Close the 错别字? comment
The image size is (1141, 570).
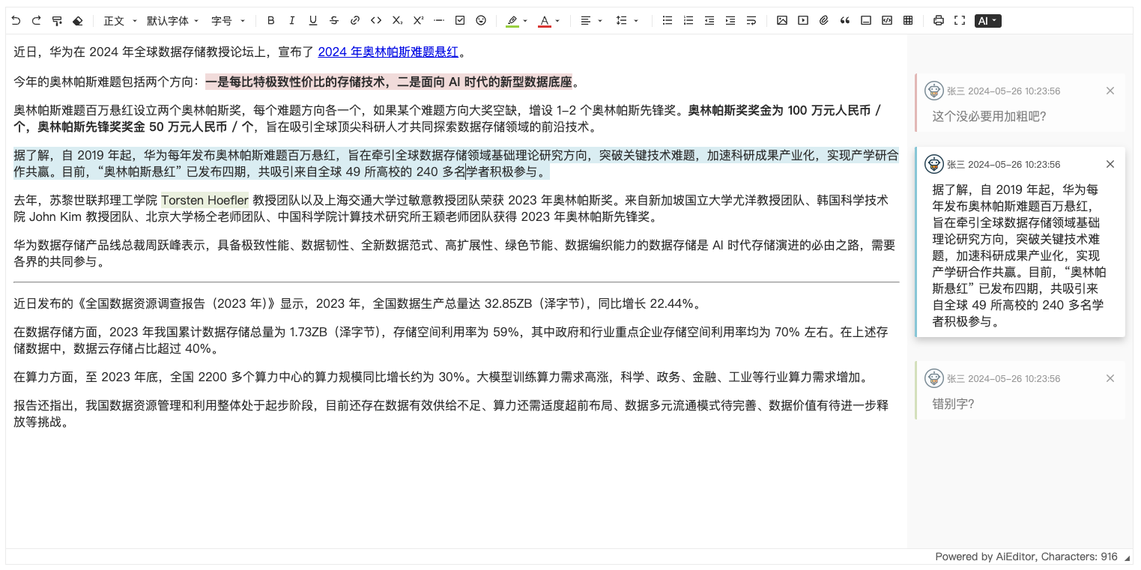pos(1110,378)
